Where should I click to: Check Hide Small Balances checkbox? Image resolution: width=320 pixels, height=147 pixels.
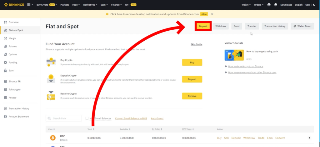87,119
